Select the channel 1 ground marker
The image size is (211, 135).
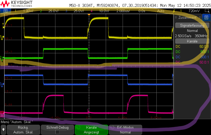click(x=2, y=37)
